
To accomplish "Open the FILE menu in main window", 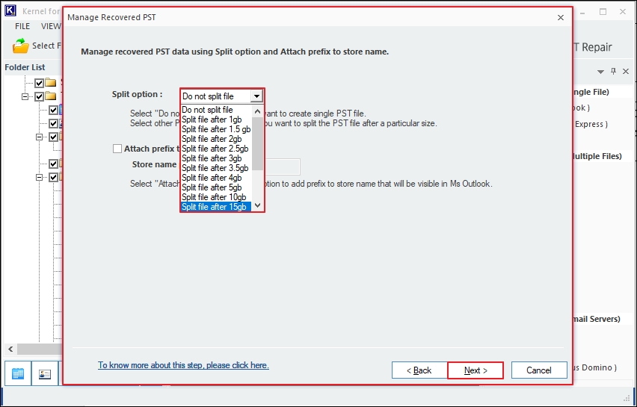I will tap(22, 26).
